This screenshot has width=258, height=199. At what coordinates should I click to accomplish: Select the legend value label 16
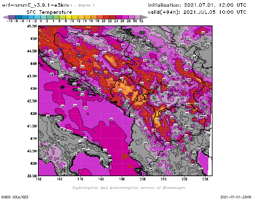[91, 21]
